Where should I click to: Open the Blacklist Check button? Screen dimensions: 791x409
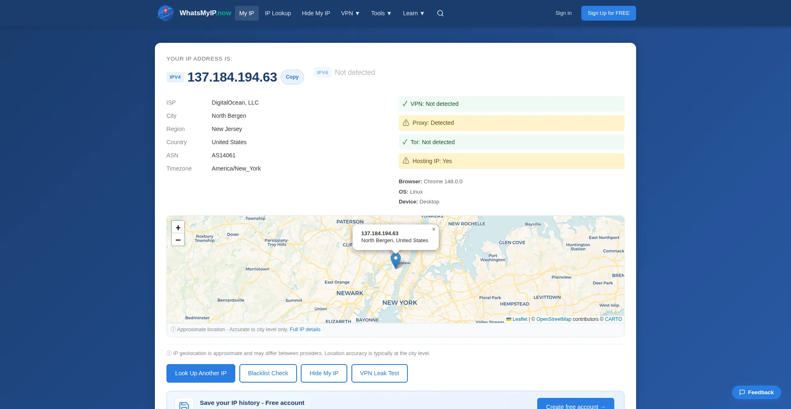[268, 373]
